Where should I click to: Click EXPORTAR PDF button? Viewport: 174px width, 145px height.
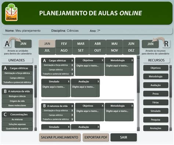(96, 137)
